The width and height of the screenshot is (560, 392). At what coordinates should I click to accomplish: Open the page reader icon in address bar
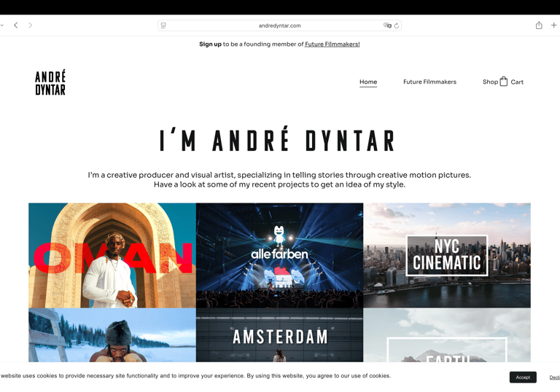click(x=163, y=26)
